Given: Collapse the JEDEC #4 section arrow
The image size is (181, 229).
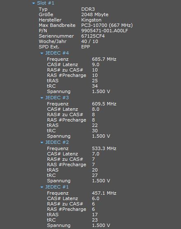Looking at the screenshot, I should (42, 53).
